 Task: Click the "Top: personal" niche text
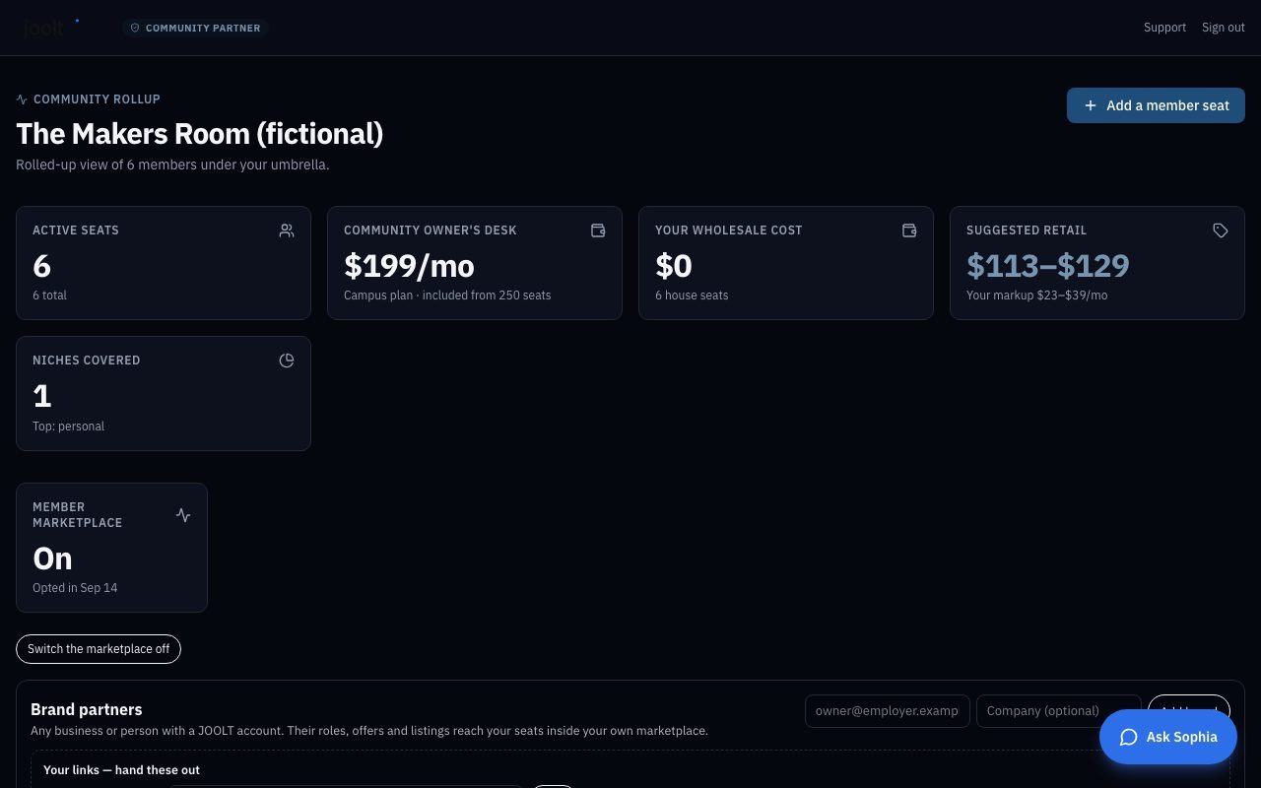pos(68,427)
